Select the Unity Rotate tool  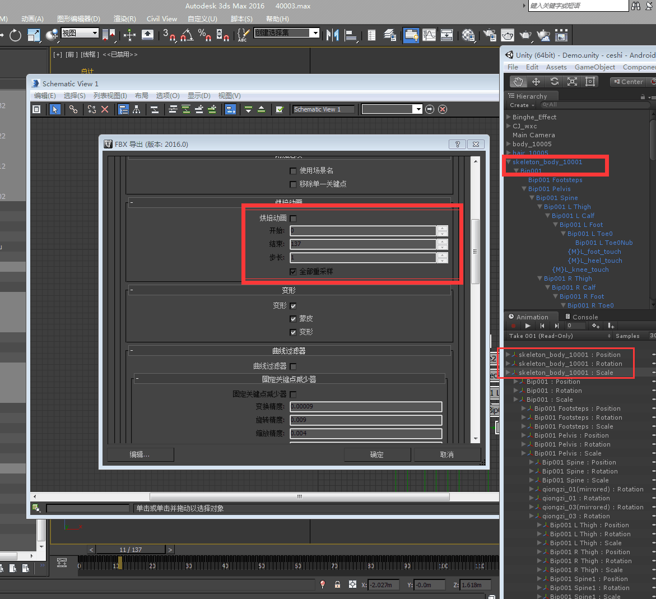[554, 82]
